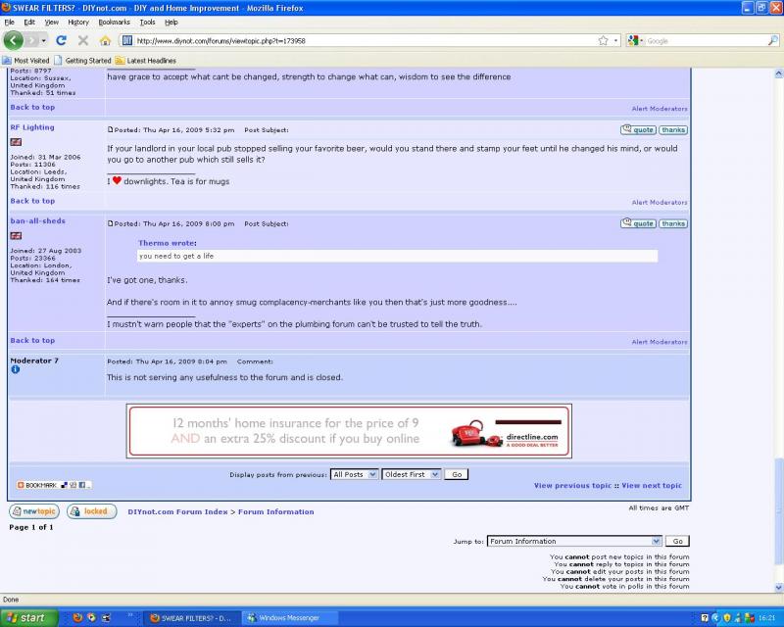Click the search magnifier icon

[x=772, y=40]
